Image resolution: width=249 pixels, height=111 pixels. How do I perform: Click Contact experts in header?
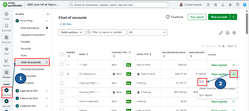point(191,5)
